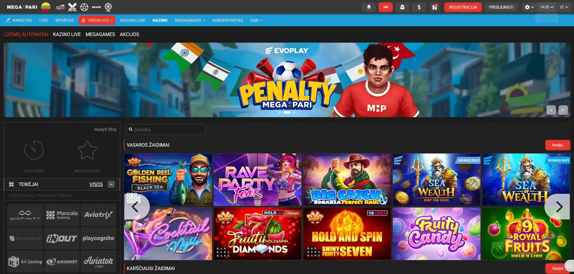Image resolution: width=574 pixels, height=274 pixels.
Task: Open the Kibersportas section
Action: coord(228,20)
